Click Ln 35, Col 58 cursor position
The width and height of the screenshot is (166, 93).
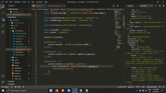coord(122,87)
